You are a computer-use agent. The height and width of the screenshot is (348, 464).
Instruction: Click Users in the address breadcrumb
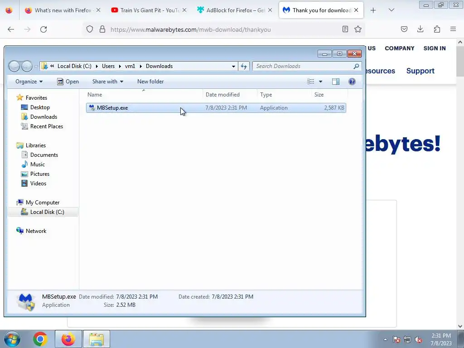pyautogui.click(x=108, y=66)
